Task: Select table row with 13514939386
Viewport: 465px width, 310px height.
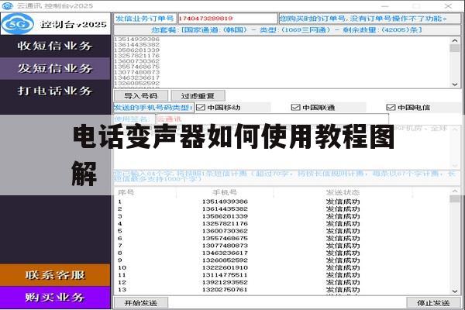Action: pyautogui.click(x=282, y=201)
